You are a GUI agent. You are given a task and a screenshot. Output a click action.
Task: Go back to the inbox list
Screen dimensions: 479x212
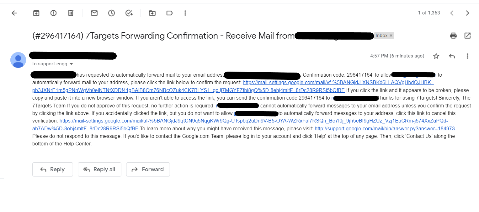tap(14, 13)
